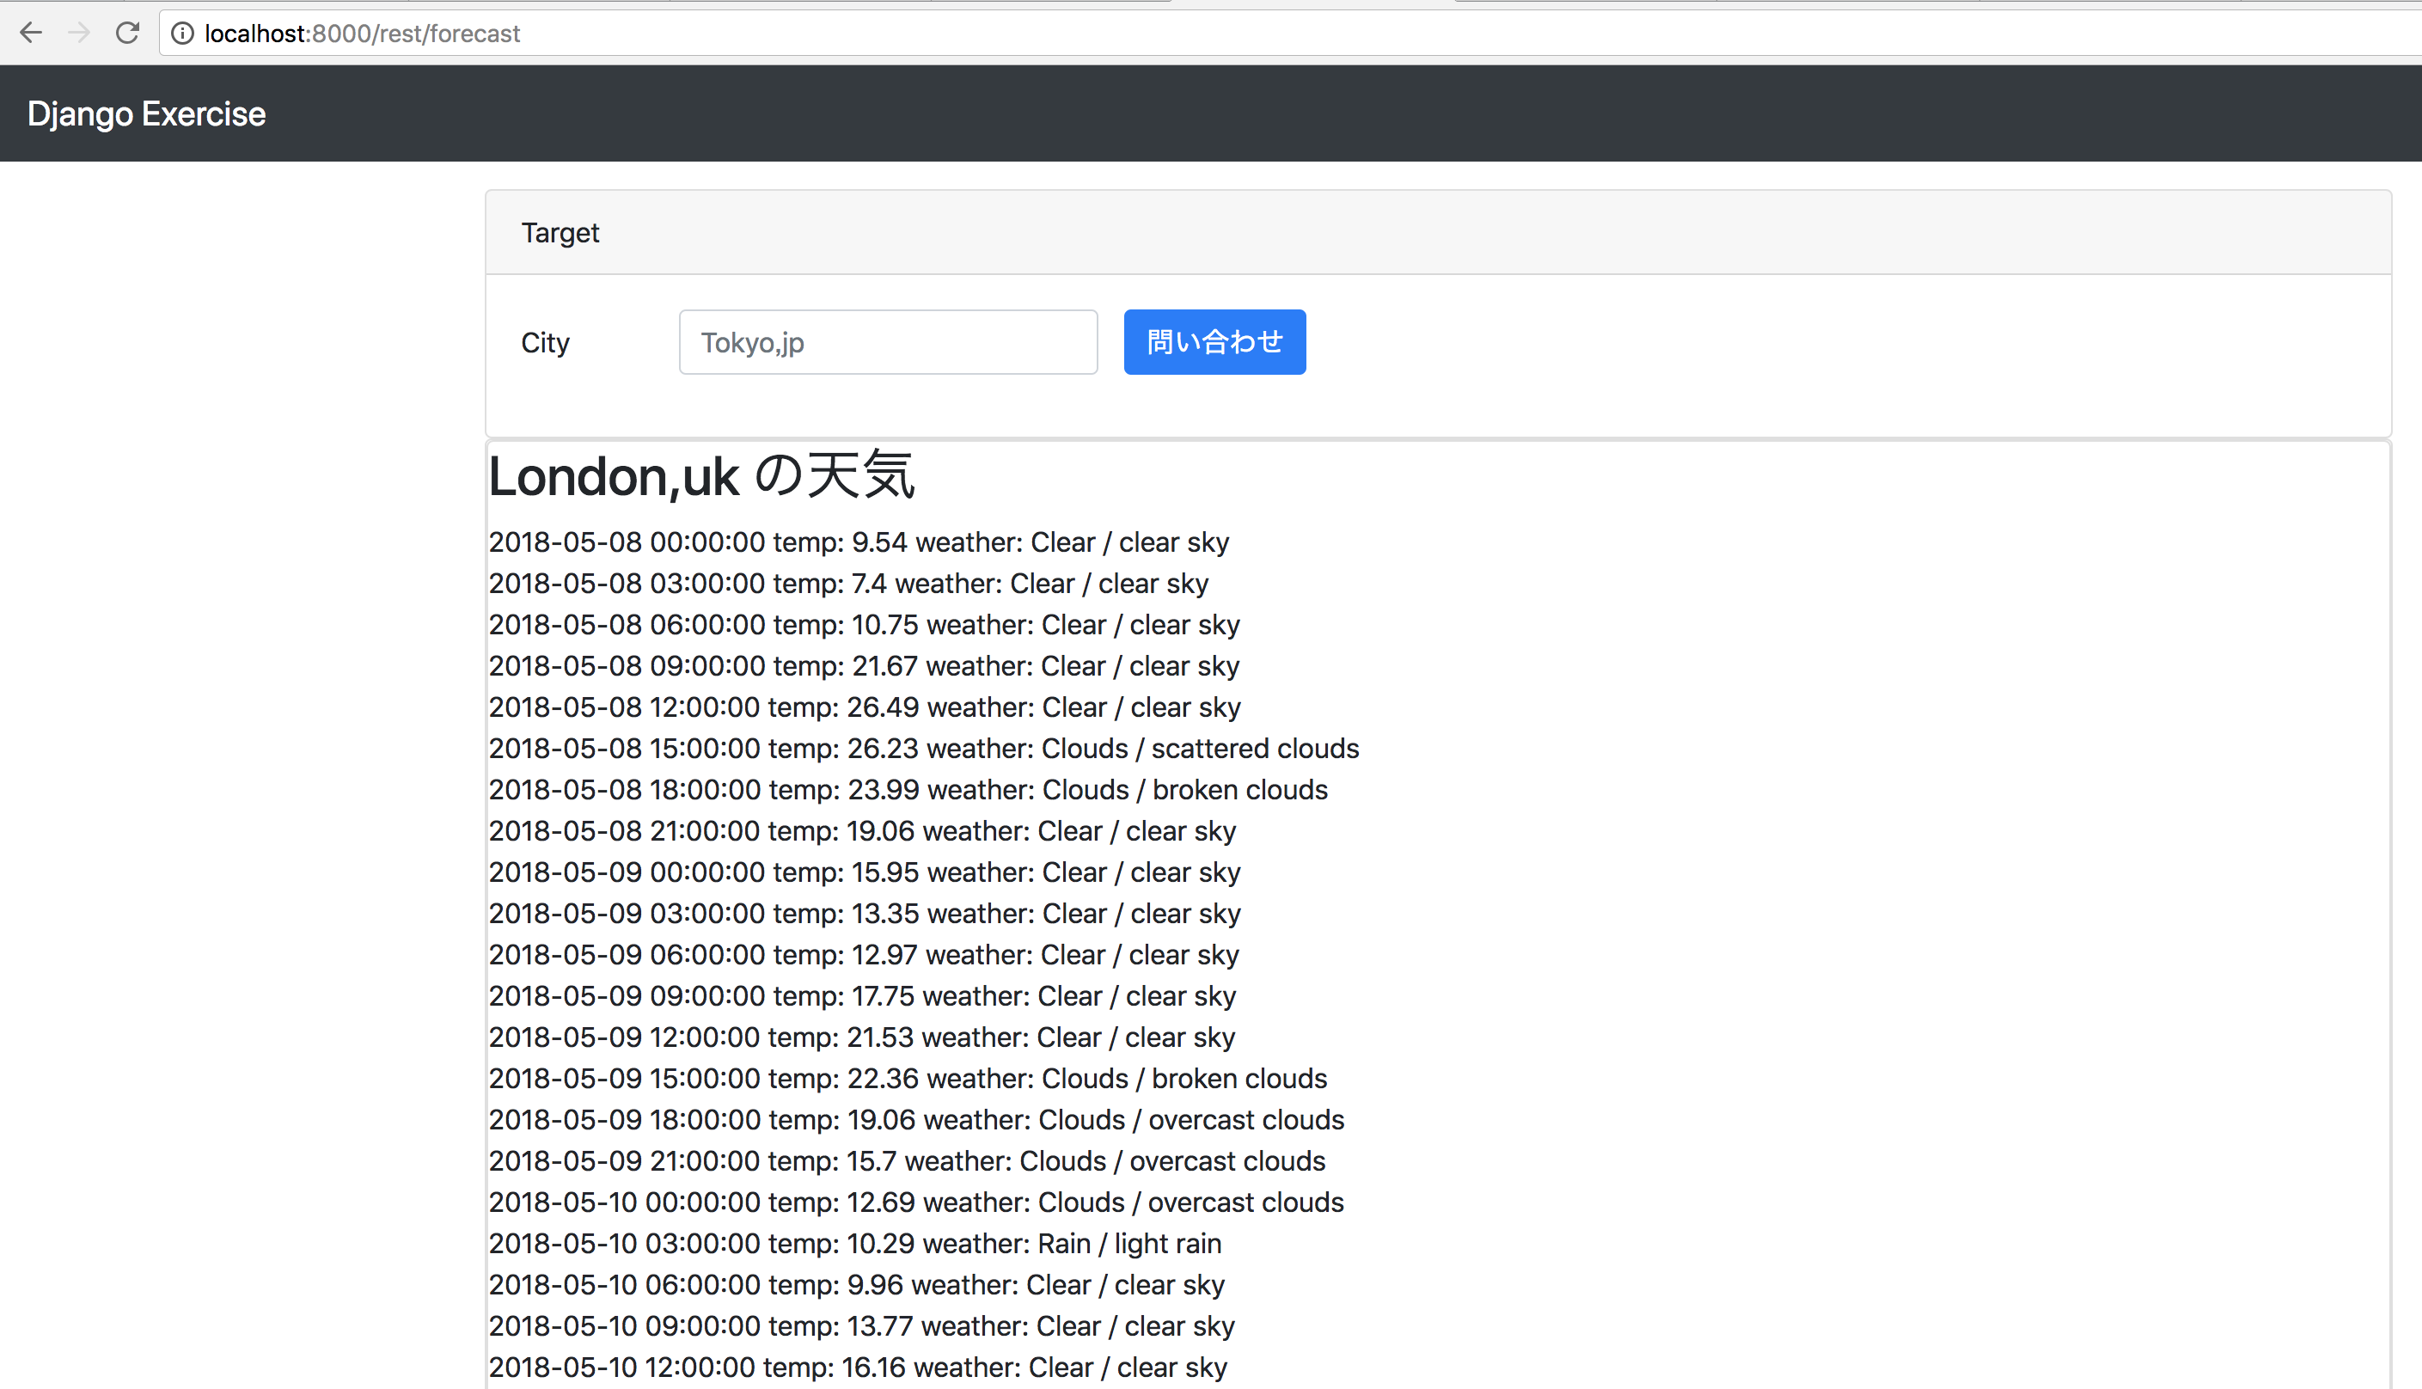This screenshot has width=2422, height=1389.
Task: Select the 2018-05-08 06:00:00 temp 10.75 row
Action: point(865,624)
